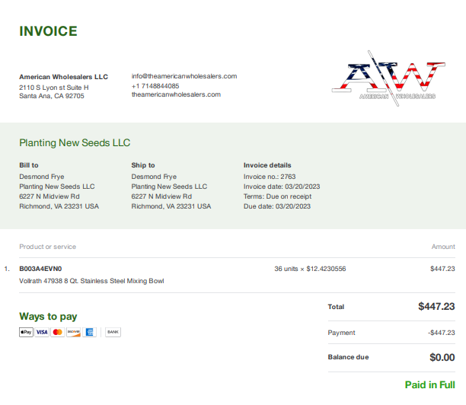466x405 pixels.
Task: Click the Bank transfer icon
Action: (x=113, y=332)
